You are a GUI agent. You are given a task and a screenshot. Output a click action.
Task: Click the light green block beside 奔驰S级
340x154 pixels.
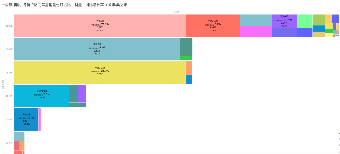coord(305,21)
